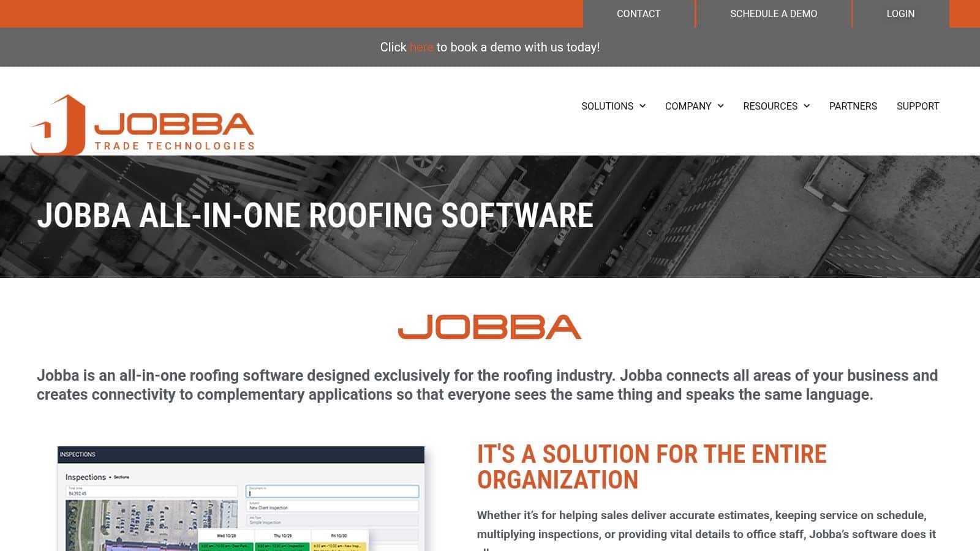
Task: Open the Solutions menu
Action: coord(607,106)
